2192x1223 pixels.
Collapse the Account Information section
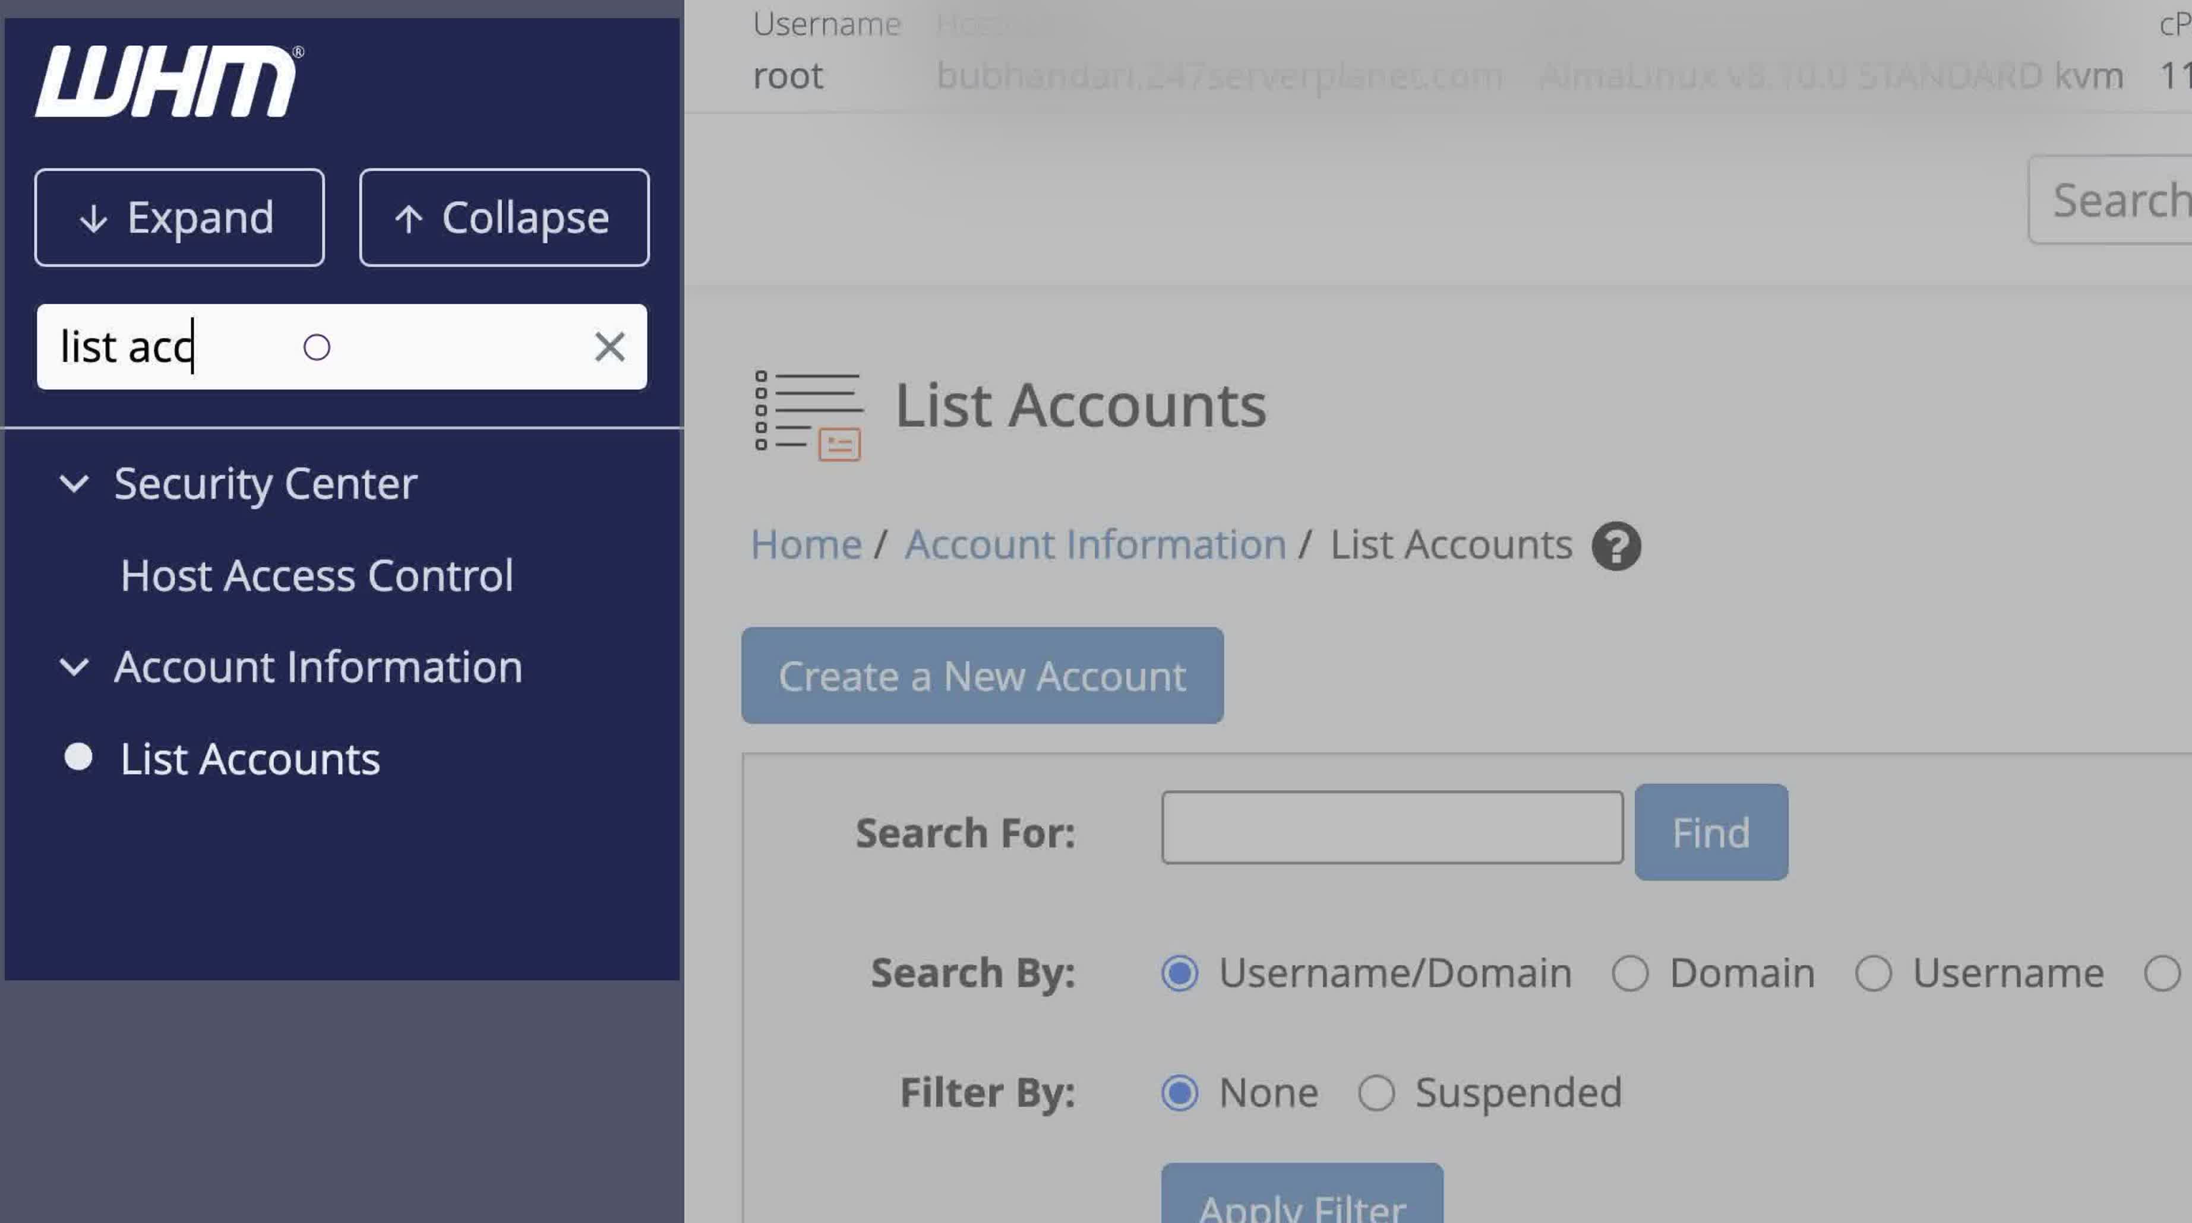(x=75, y=668)
